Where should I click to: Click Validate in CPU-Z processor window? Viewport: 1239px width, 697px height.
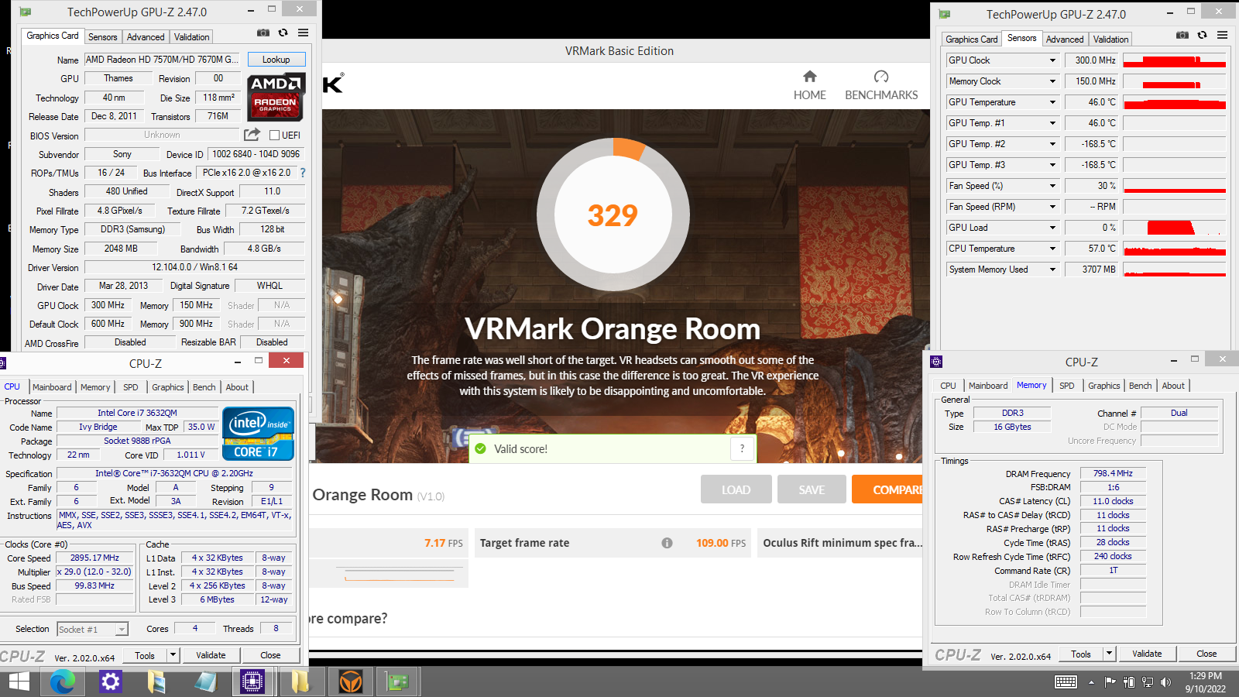(211, 655)
